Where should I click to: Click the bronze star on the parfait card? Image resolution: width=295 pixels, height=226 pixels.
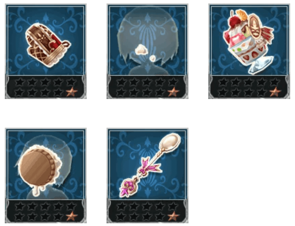pos(275,92)
